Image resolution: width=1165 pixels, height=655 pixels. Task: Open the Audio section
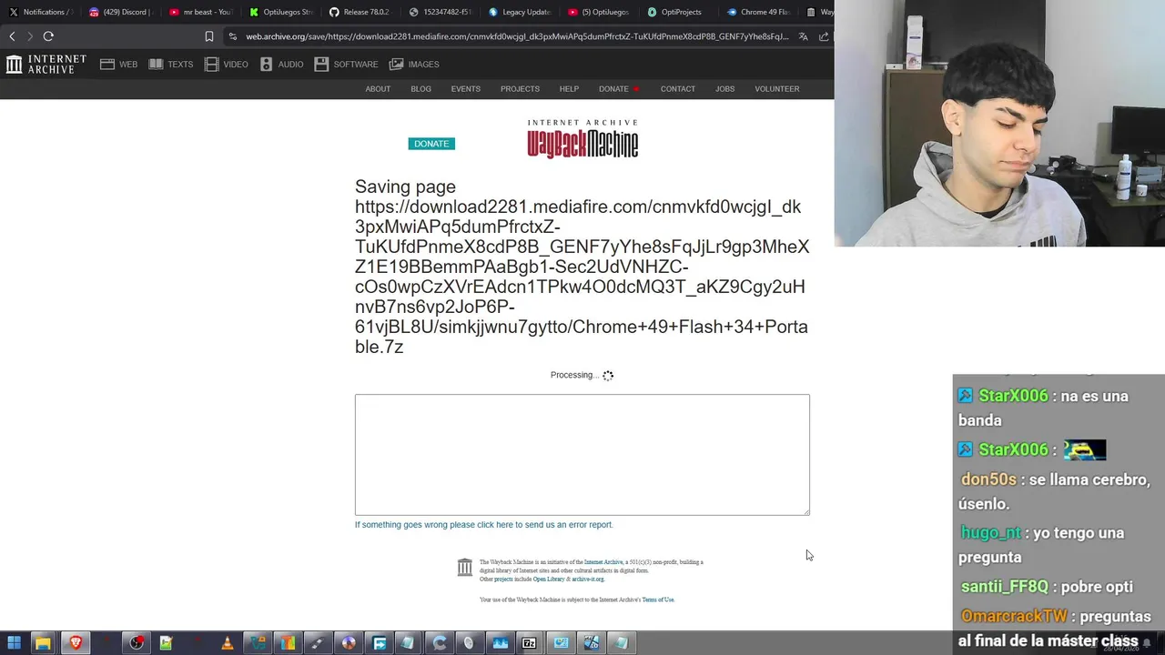281,65
